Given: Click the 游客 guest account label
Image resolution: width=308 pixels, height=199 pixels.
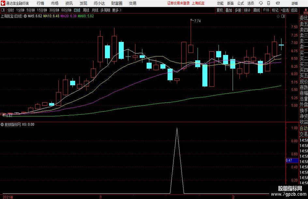Looking at the screenshot, I should pyautogui.click(x=295, y=3).
